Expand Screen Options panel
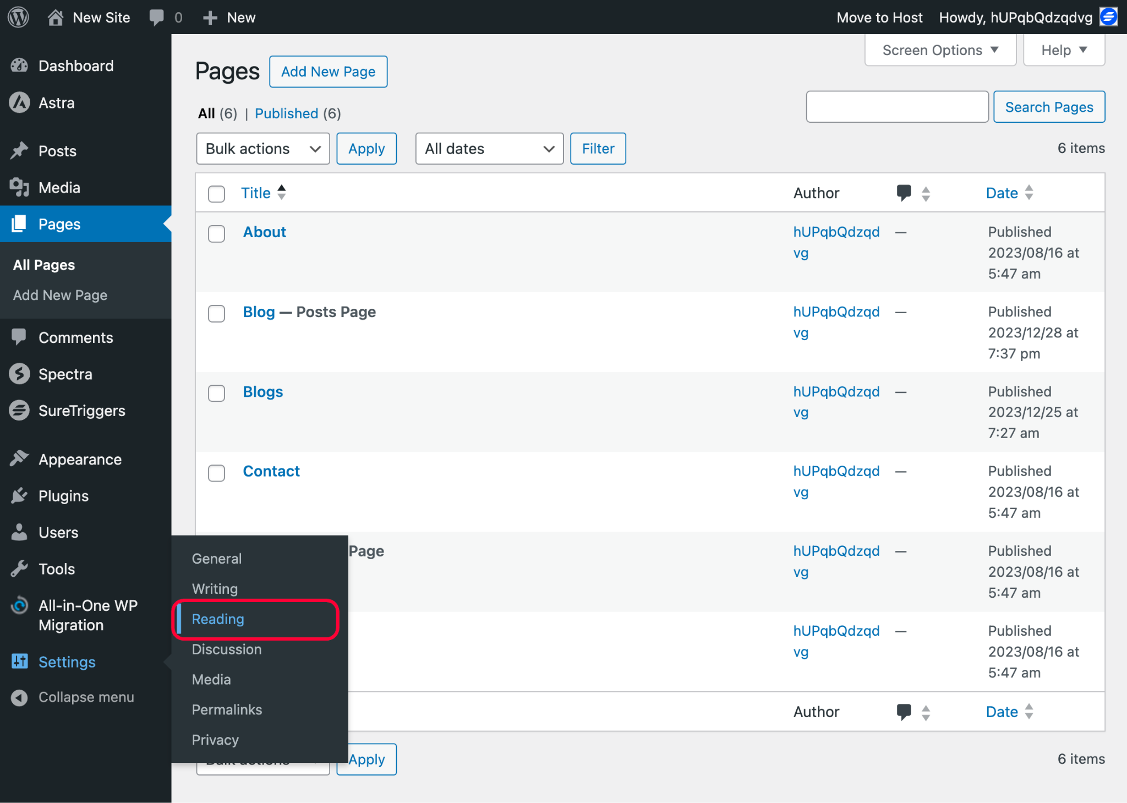Viewport: 1127px width, 803px height. coord(939,50)
